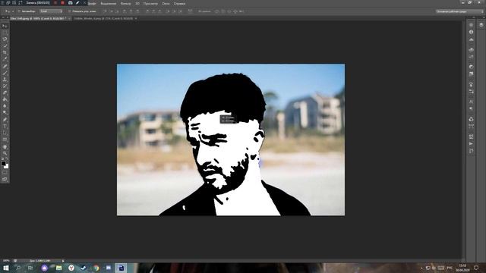Open the Character panel icon
486x273 pixels.
[471, 102]
